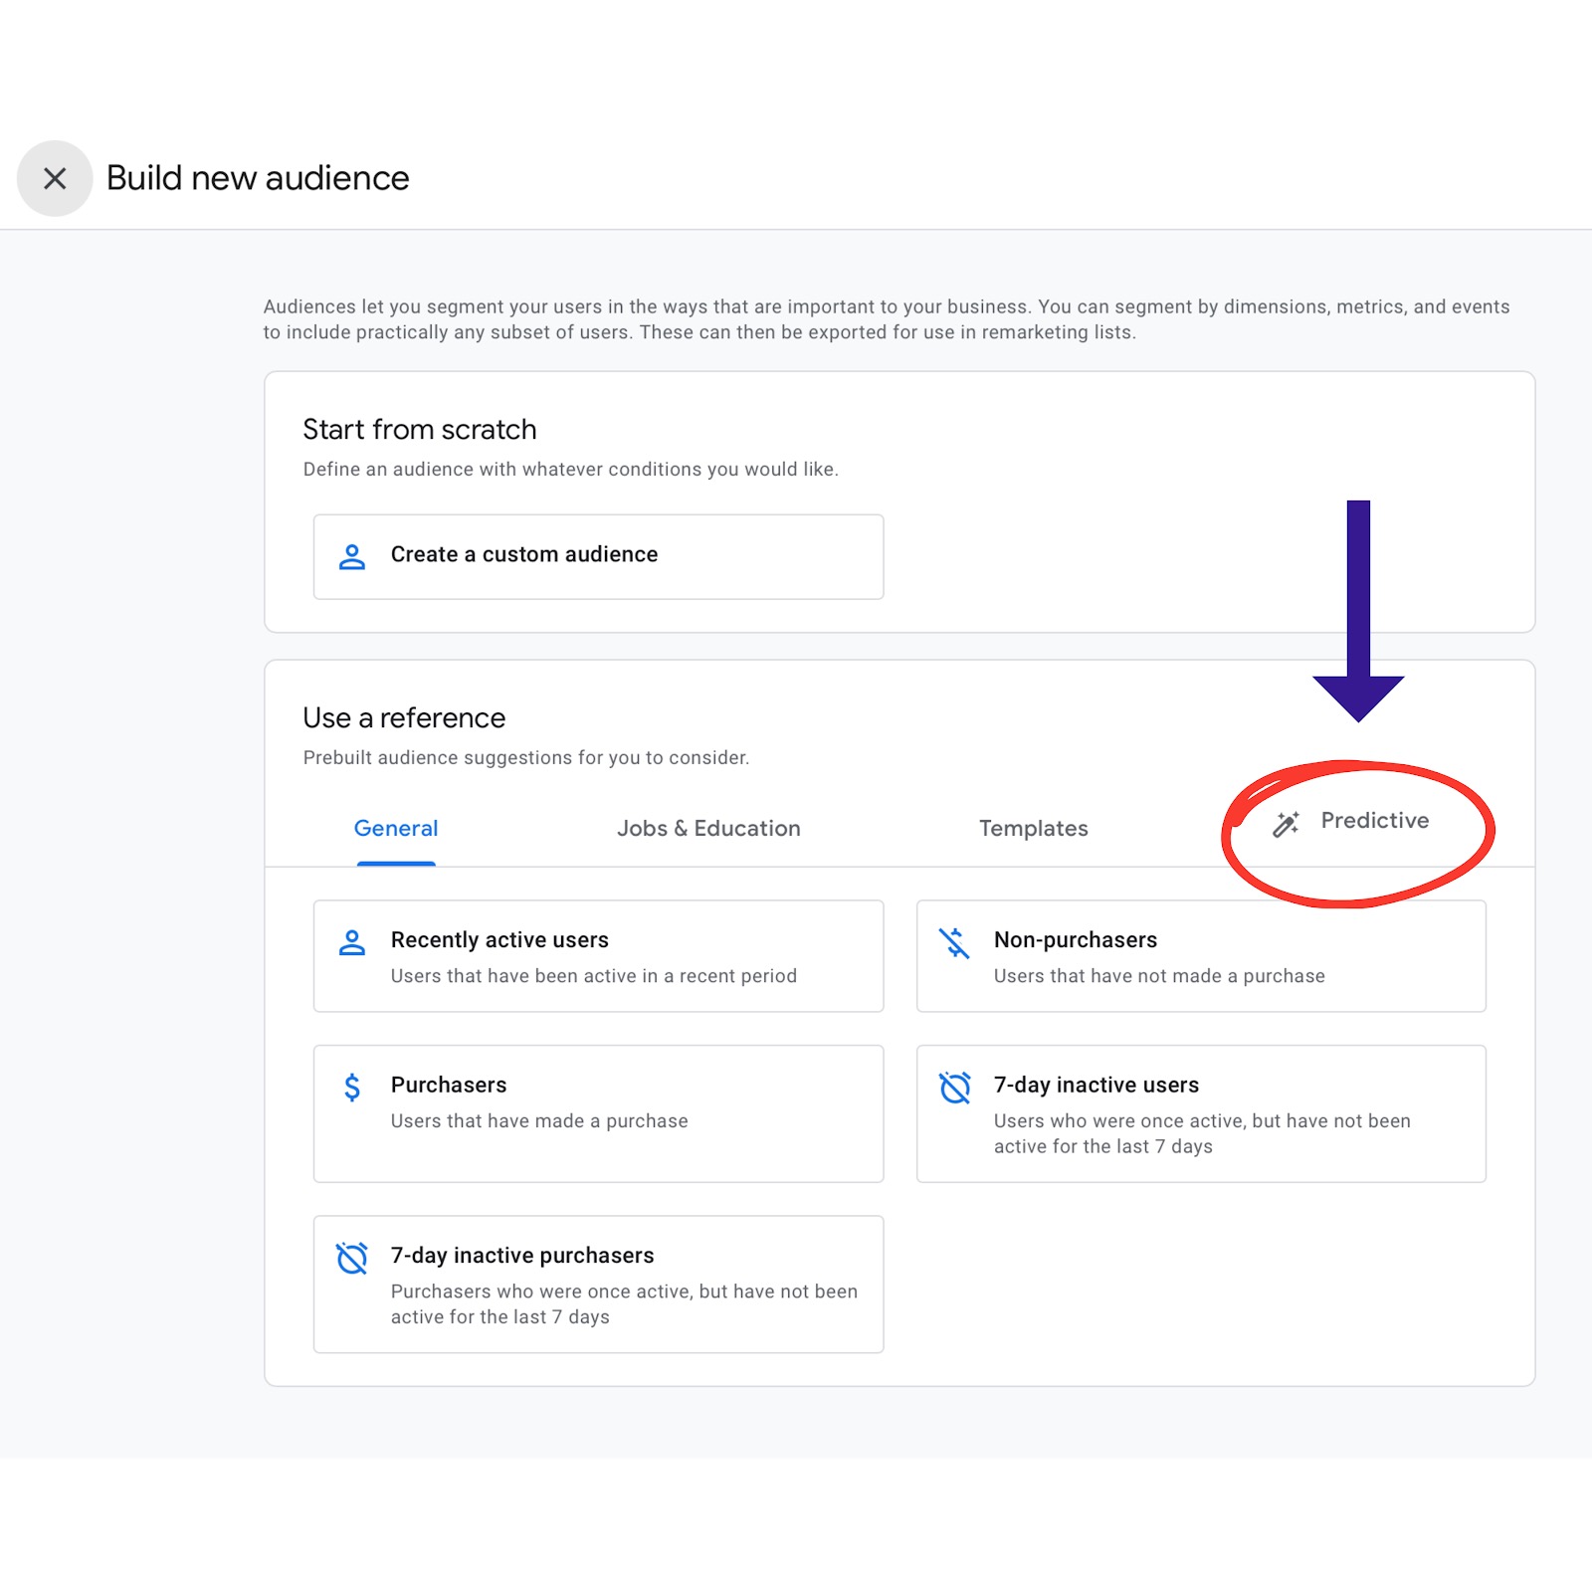Select the 7-day inactive purchasers description
Screen dimensions: 1592x1592
(x=624, y=1303)
